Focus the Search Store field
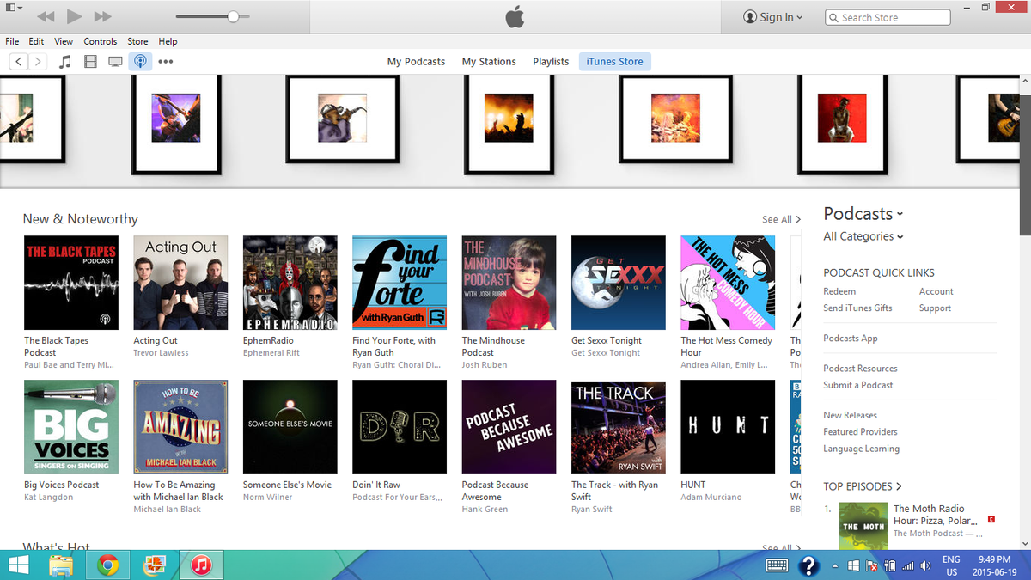1031x580 pixels. tap(888, 17)
